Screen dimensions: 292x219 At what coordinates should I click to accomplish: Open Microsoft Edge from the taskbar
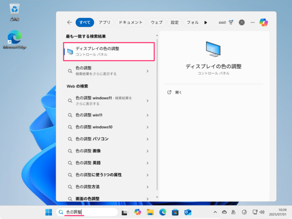click(x=163, y=212)
